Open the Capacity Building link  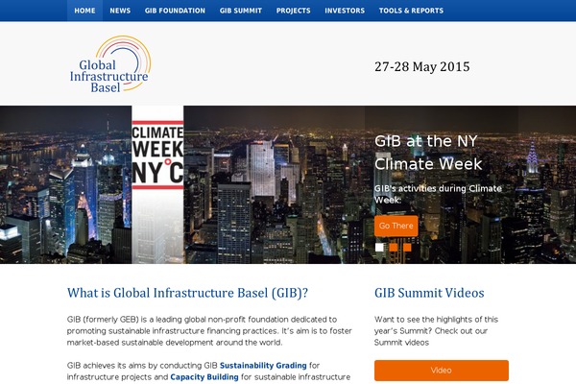(x=204, y=377)
